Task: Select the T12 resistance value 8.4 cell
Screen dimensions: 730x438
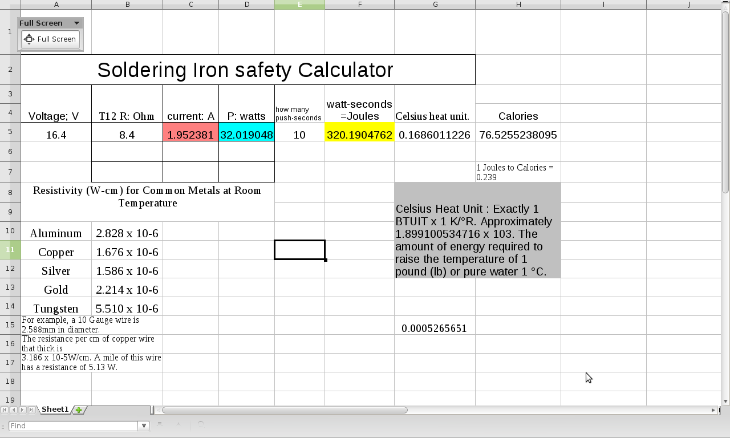Action: click(x=127, y=132)
